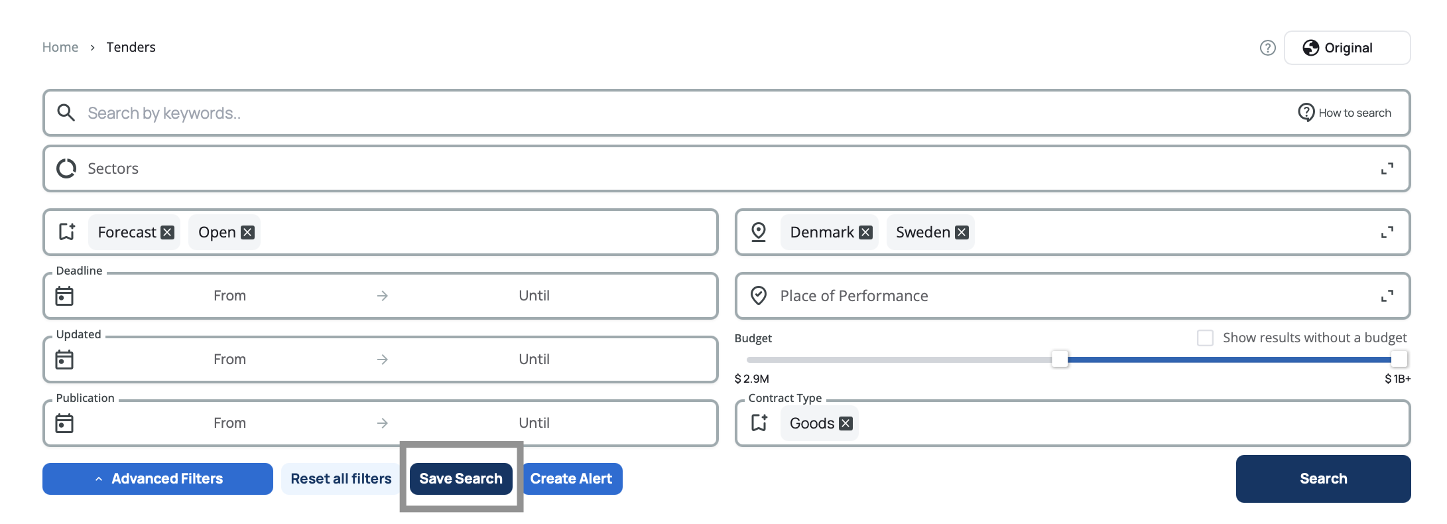
Task: Open the Original language selector
Action: [1347, 48]
